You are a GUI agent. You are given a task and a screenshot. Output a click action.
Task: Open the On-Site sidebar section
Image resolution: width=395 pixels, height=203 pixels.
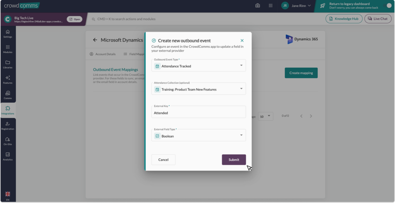(8, 141)
